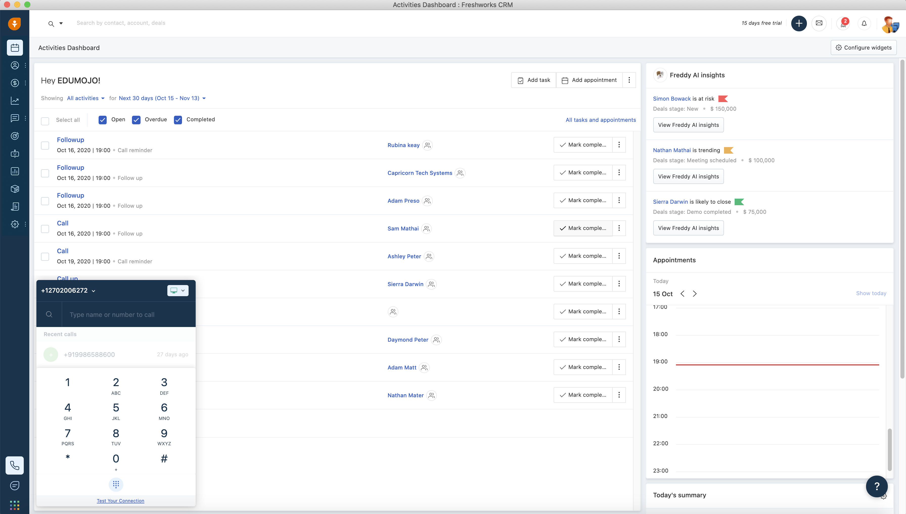Open the Phone dialer sidebar icon
The image size is (906, 514).
[15, 465]
